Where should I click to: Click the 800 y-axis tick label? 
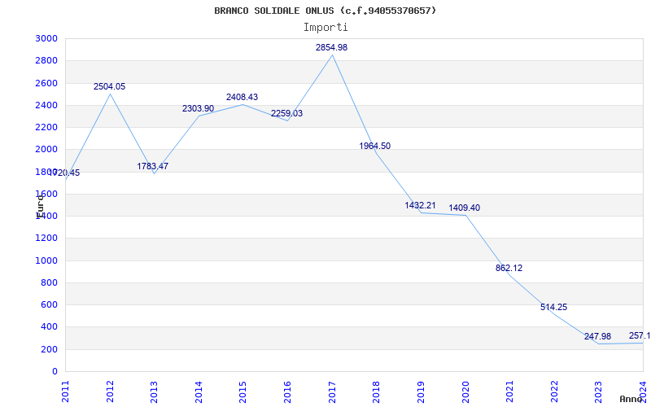coord(50,282)
